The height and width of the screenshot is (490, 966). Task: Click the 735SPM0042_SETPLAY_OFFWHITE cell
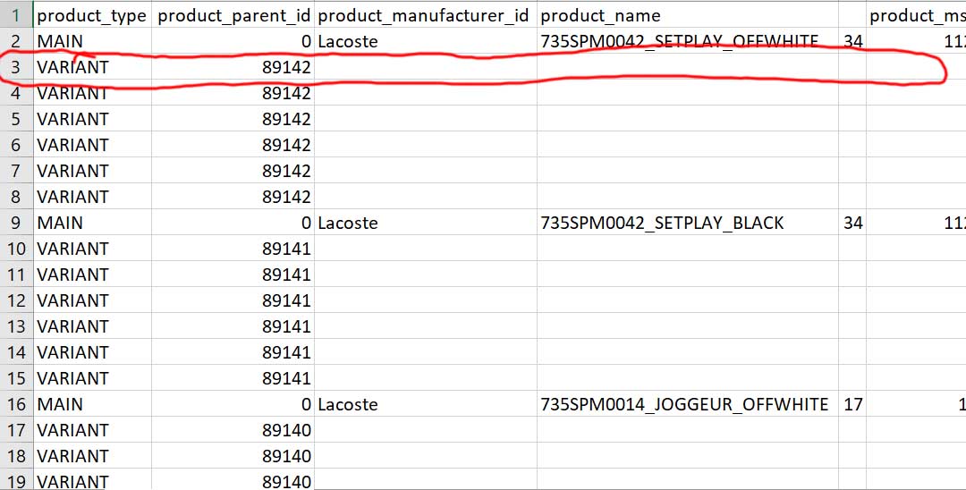688,41
